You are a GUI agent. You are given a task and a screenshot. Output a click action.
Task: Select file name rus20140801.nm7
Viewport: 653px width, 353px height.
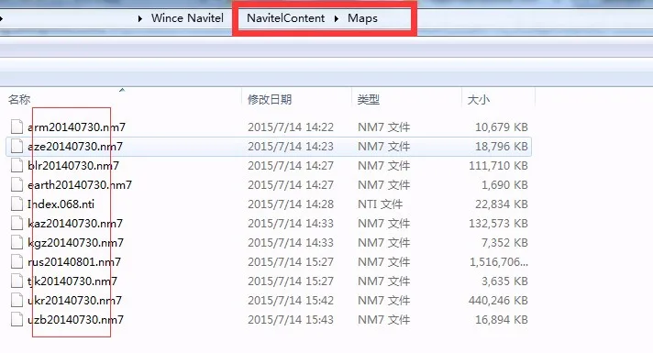pos(74,262)
